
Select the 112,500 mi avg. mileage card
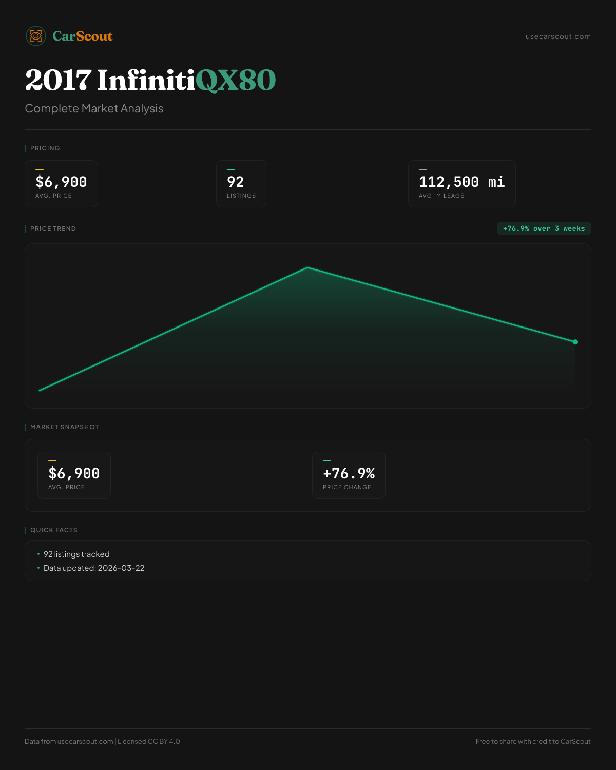click(x=461, y=184)
